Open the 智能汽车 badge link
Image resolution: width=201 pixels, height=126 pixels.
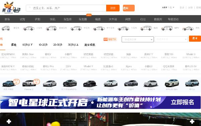[x=110, y=39]
